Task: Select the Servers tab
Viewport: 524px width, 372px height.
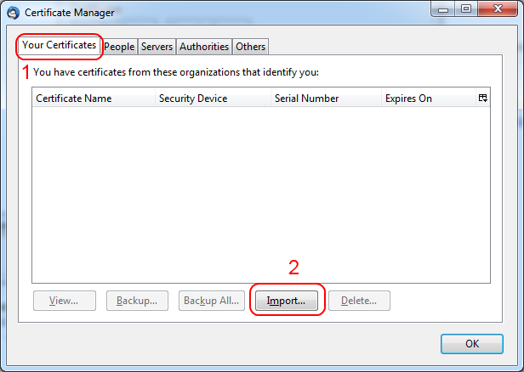Action: point(157,47)
